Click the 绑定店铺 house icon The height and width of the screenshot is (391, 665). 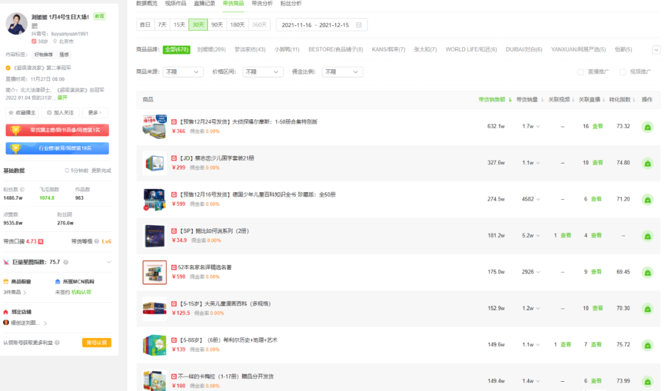pos(6,312)
